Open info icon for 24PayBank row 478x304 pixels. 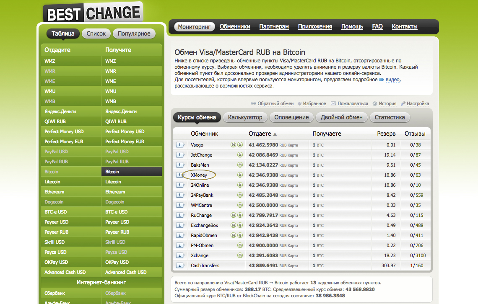pos(180,195)
